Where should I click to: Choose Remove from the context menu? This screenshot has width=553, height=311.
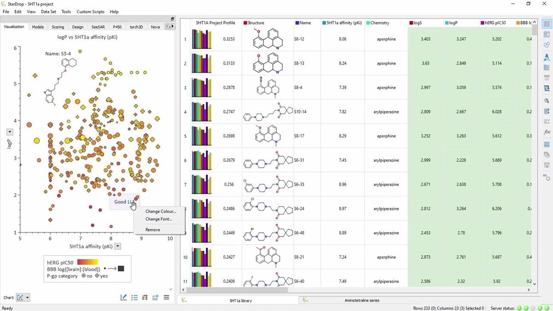[x=153, y=229]
